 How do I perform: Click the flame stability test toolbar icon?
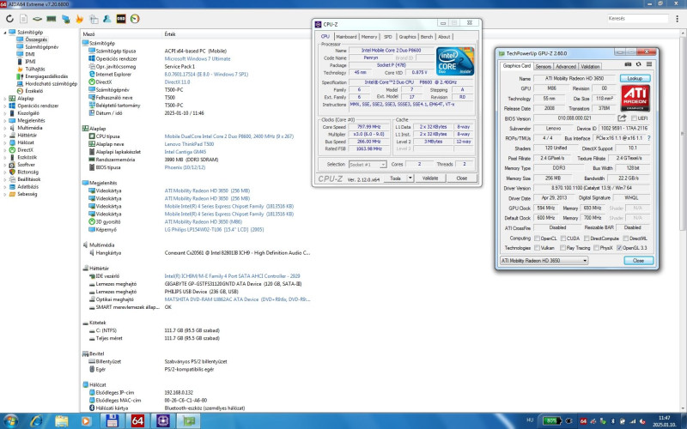point(79,19)
